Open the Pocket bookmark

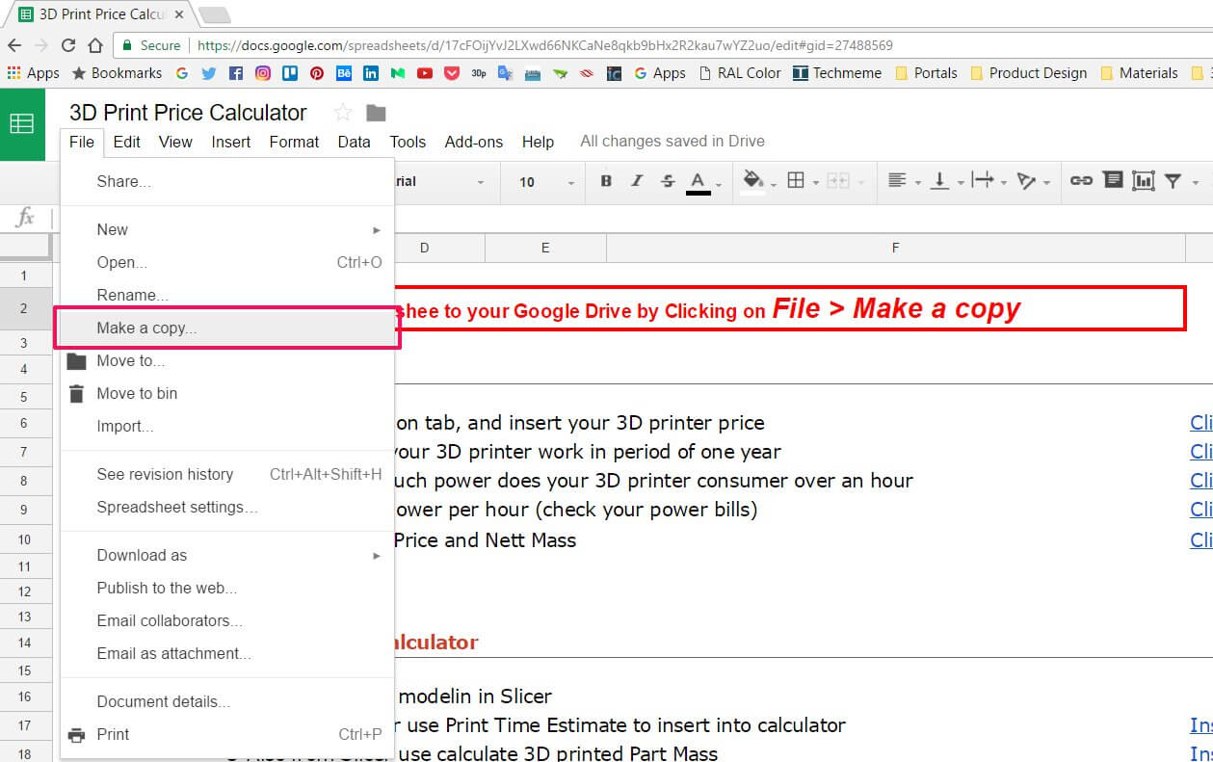pyautogui.click(x=452, y=73)
